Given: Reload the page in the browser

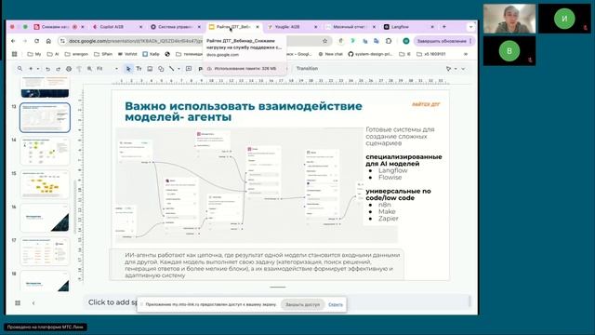Looking at the screenshot, I should 36,41.
